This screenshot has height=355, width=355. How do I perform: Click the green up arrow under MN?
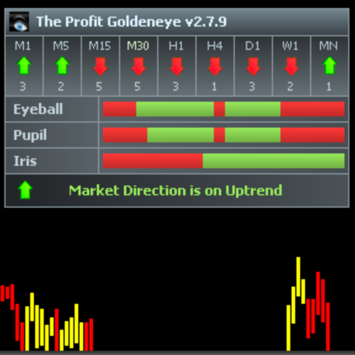click(x=330, y=66)
